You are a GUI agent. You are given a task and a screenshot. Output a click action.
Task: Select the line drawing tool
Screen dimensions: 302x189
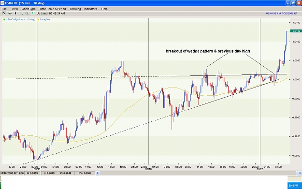(4, 14)
